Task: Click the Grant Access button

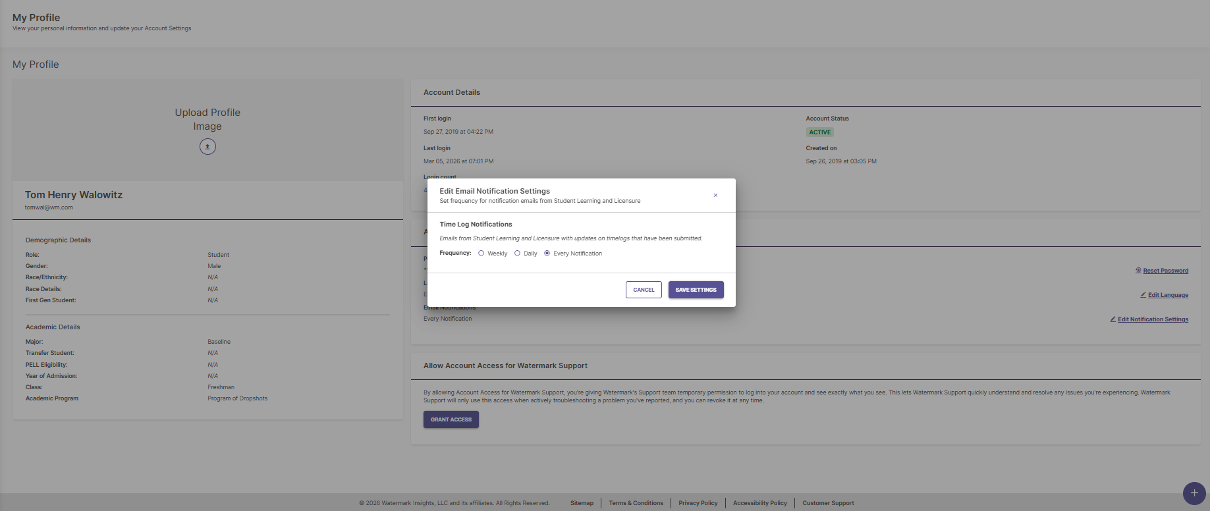Action: 451,419
